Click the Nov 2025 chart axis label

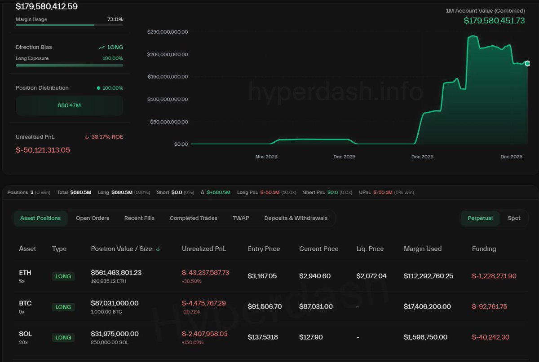click(x=266, y=157)
